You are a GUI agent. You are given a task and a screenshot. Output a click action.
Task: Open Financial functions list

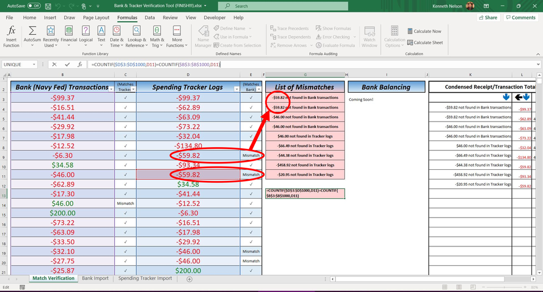(69, 36)
